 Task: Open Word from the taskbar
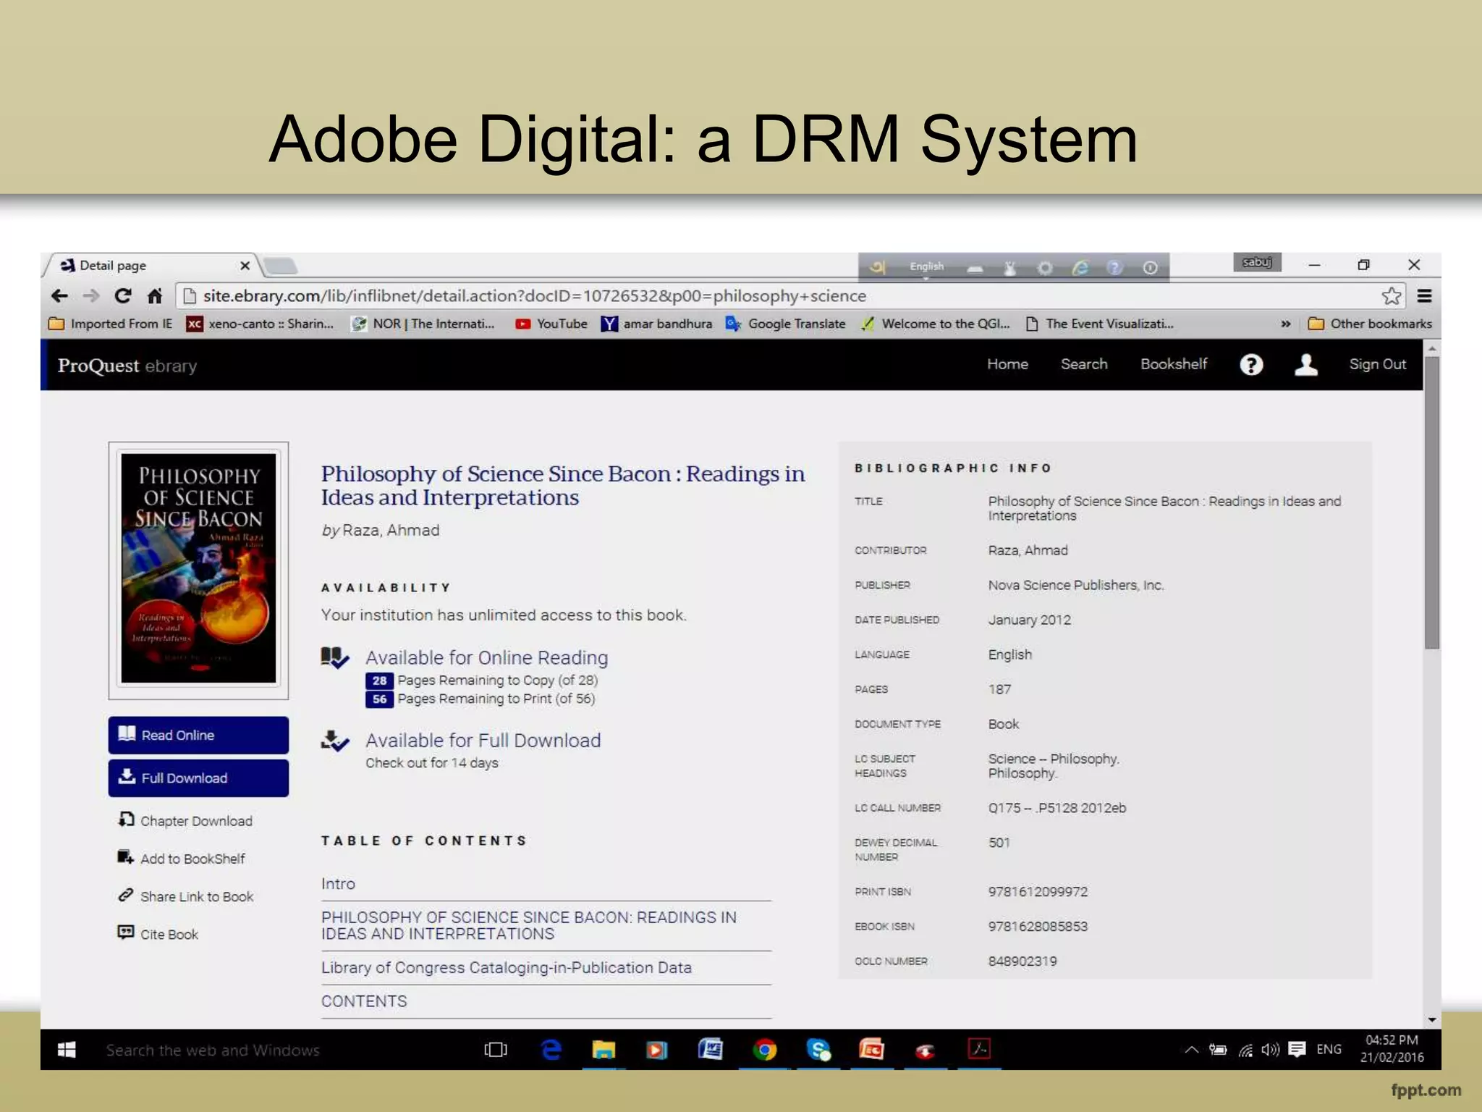711,1050
